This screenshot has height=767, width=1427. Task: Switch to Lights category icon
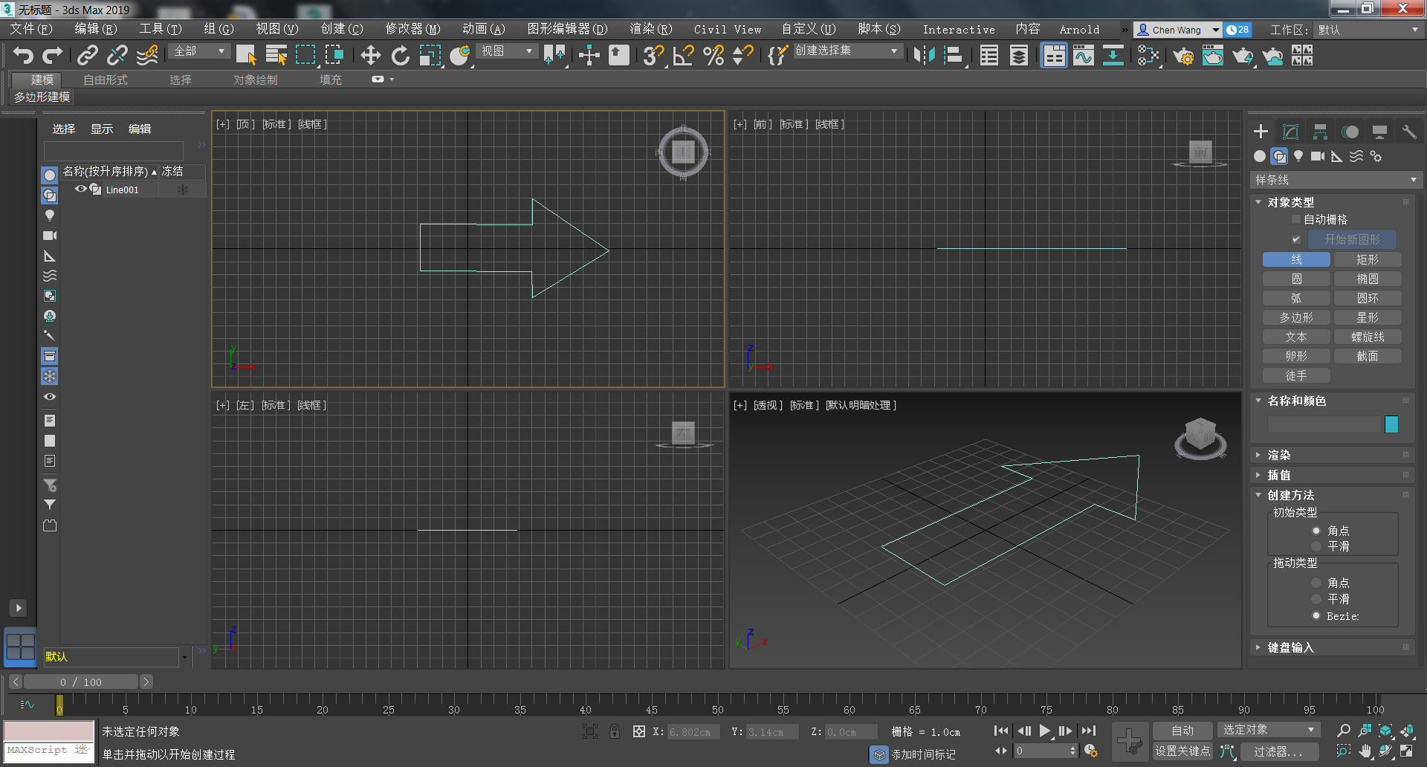pos(1298,156)
